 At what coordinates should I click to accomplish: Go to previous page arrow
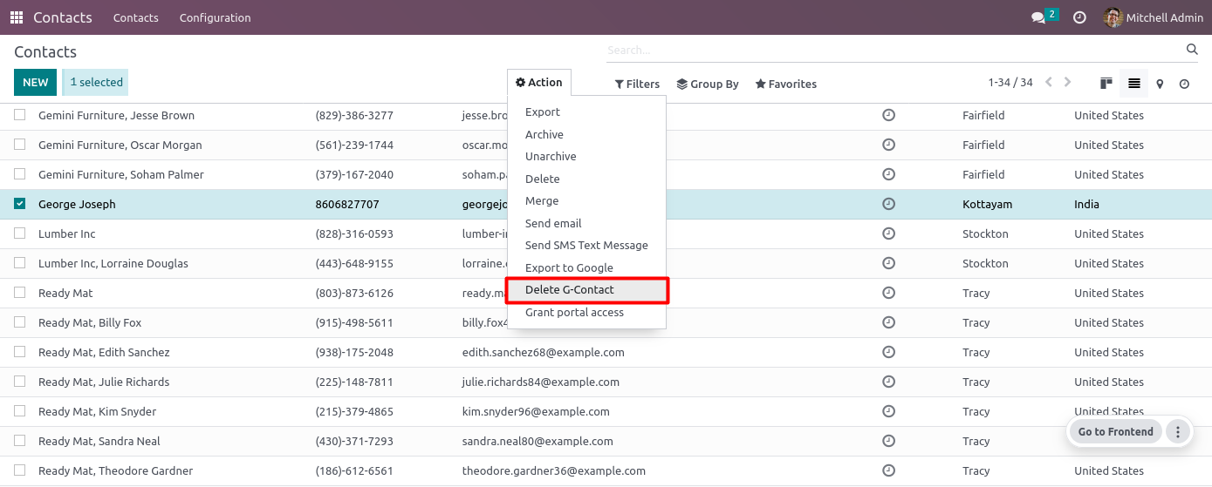(1049, 82)
